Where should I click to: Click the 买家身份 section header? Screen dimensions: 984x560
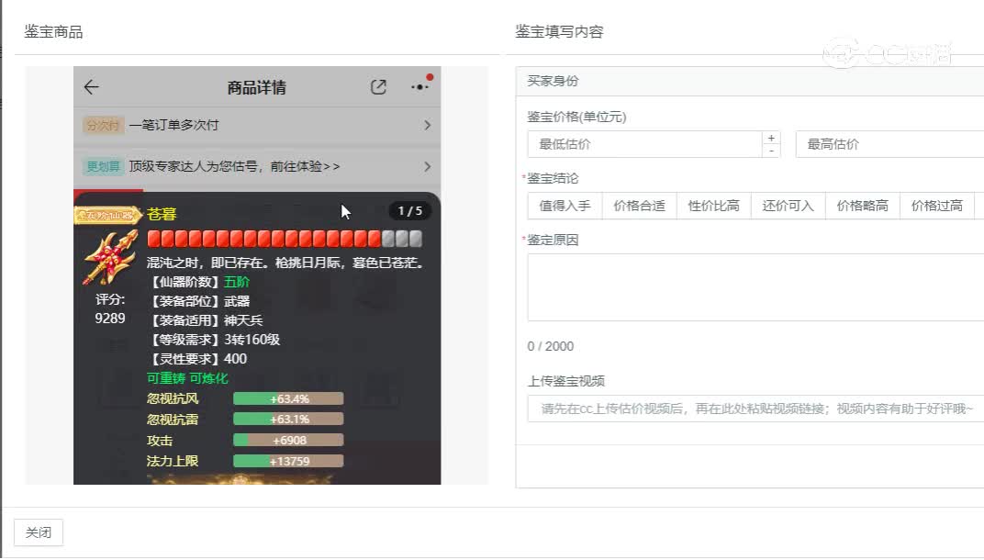[750, 81]
